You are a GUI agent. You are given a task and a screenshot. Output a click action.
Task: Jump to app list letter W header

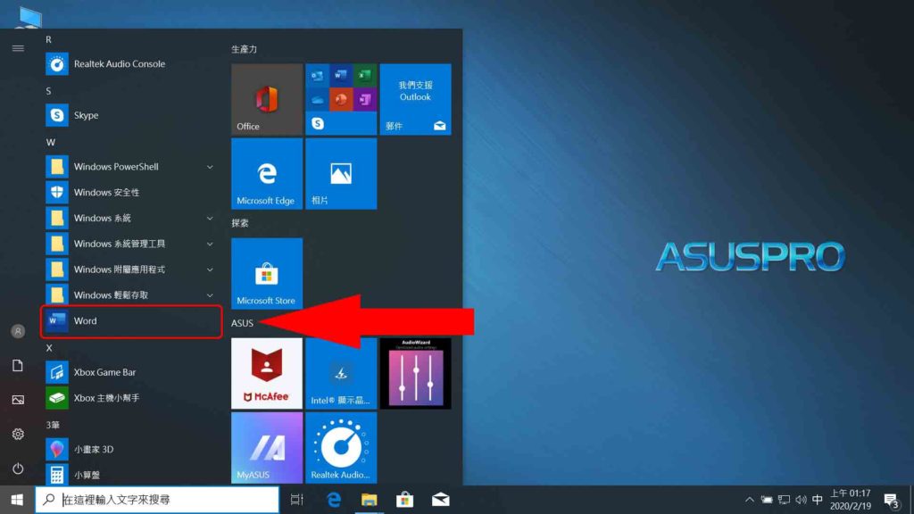tap(51, 142)
